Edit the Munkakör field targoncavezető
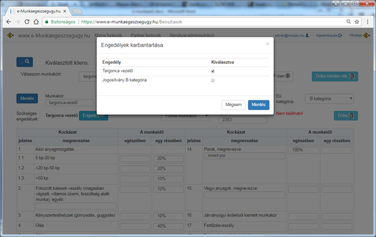Image resolution: width=376 pixels, height=237 pixels. [x=70, y=103]
